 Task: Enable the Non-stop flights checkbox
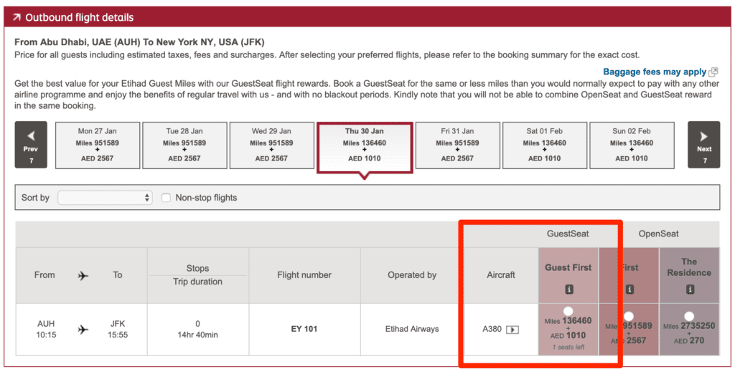pyautogui.click(x=167, y=198)
